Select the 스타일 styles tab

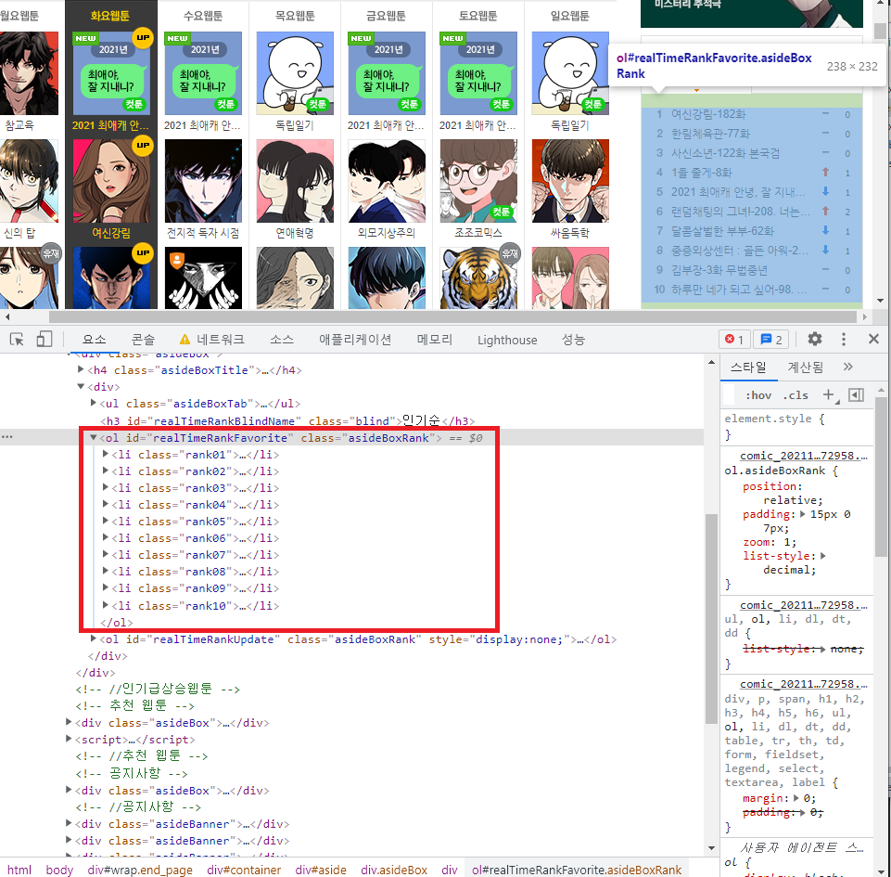748,368
